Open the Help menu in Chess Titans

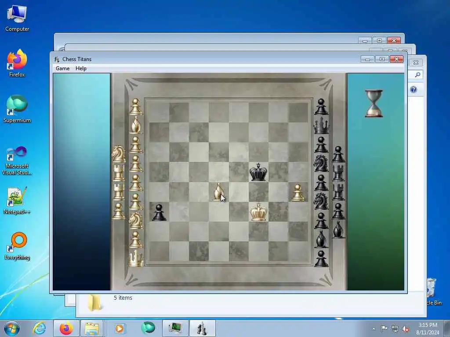(81, 68)
